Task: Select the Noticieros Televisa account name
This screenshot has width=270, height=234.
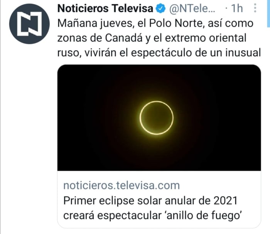Action: tap(105, 8)
